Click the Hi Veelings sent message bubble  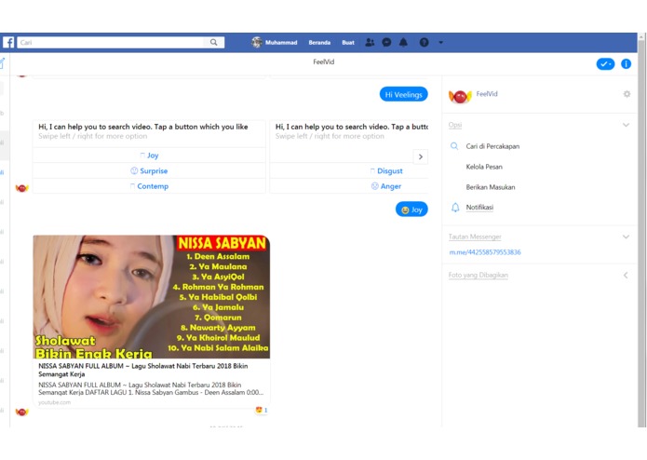(403, 94)
